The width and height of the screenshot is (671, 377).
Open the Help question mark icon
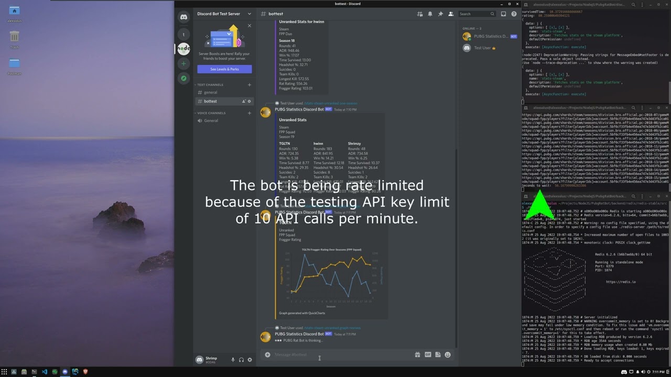click(514, 14)
